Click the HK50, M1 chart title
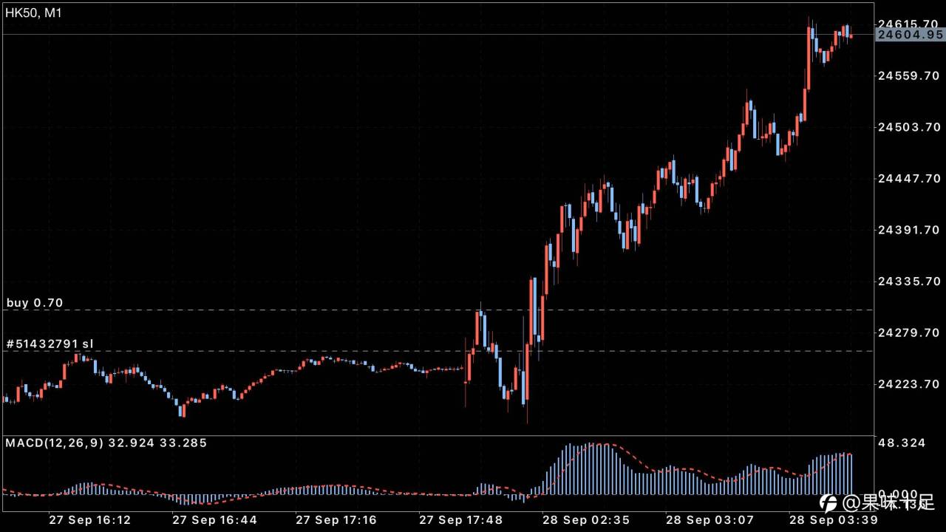 pyautogui.click(x=34, y=13)
